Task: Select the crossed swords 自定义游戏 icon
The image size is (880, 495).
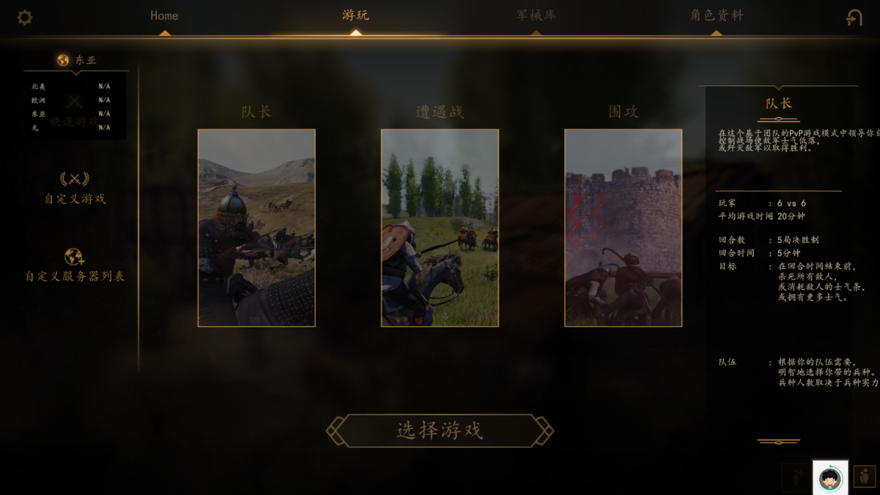Action: tap(74, 179)
